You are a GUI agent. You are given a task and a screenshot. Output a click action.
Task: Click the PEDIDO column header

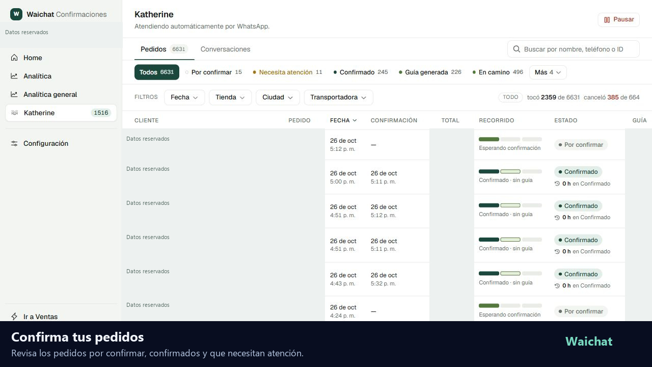(300, 120)
